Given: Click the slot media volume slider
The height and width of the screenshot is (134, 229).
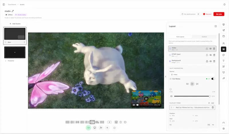Looking at the screenshot, I should (x=192, y=96).
